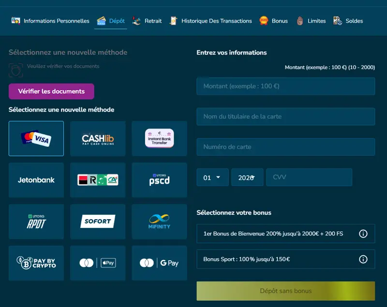Click 'Sélectionnez votre bonus' heading
This screenshot has width=387, height=307.
tap(234, 213)
